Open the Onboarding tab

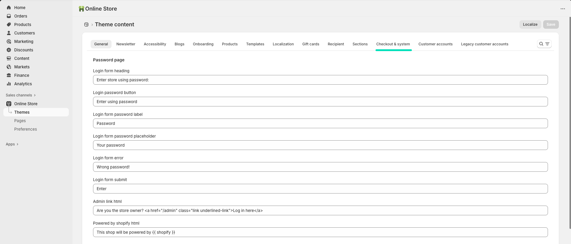click(x=203, y=44)
